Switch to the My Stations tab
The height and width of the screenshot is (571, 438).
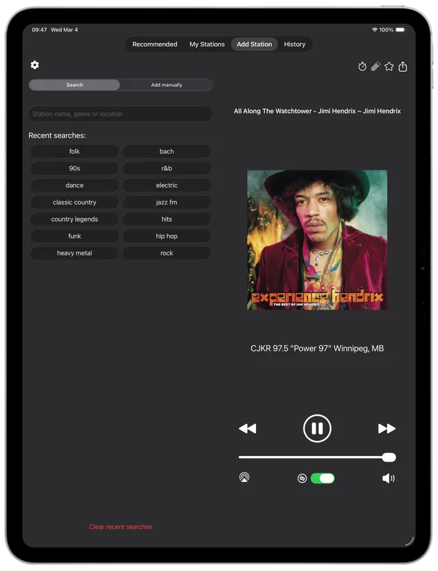pos(207,44)
